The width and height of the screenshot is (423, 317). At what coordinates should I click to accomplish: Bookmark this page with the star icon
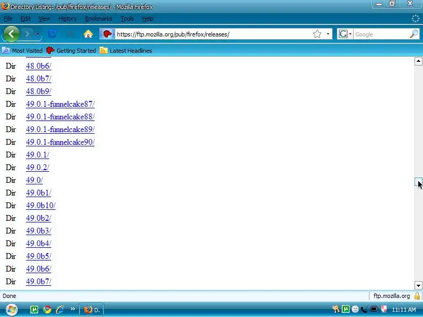pyautogui.click(x=317, y=34)
